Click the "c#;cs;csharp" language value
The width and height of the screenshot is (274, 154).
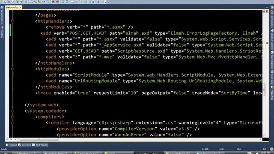click(x=115, y=123)
